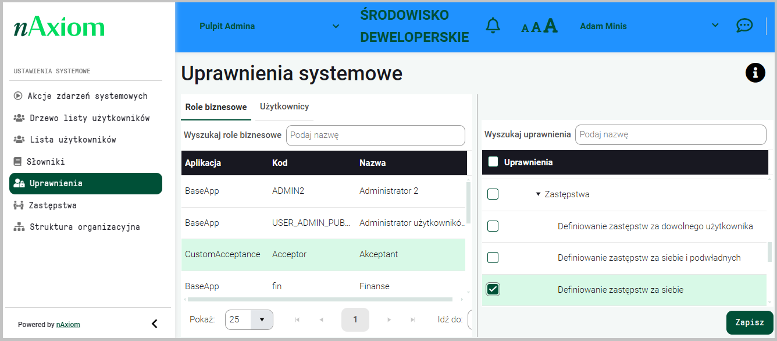Open the Adam Minis user dropdown
Screen dimensions: 777x341
pyautogui.click(x=650, y=26)
